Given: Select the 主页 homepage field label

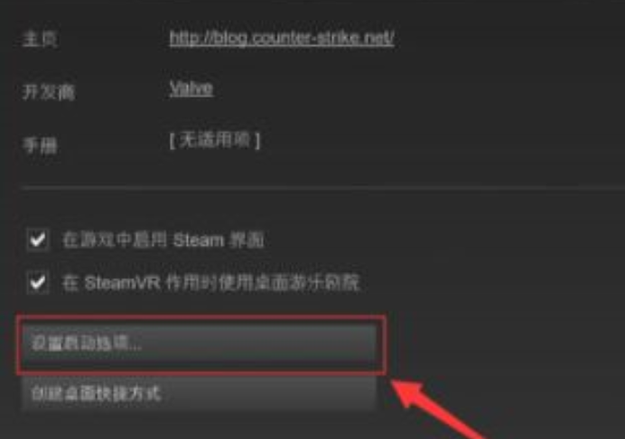Looking at the screenshot, I should click(x=41, y=40).
